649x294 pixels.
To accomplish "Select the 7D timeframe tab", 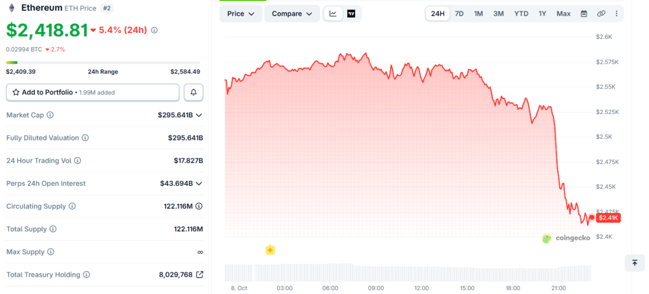I will (459, 14).
